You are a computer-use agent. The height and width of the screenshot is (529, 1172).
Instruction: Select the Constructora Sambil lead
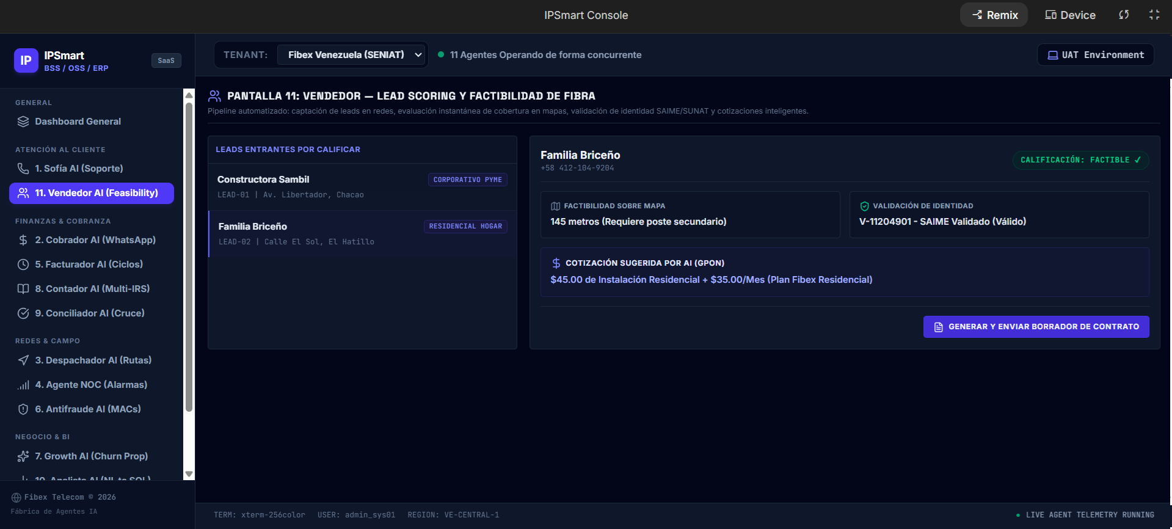coord(362,187)
